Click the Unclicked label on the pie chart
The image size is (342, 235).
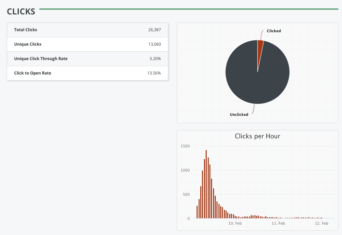239,114
